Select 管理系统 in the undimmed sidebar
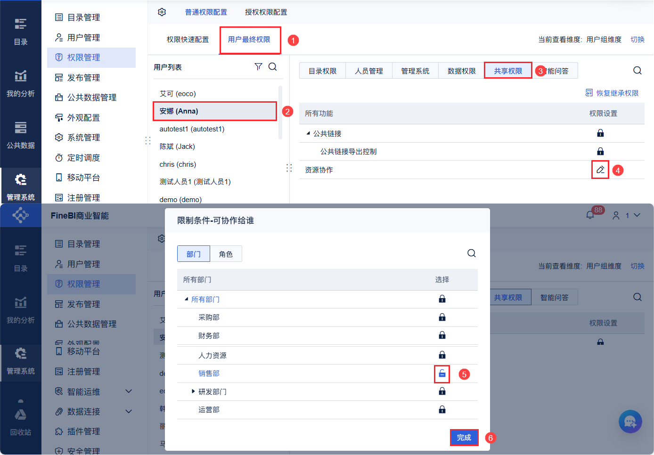The height and width of the screenshot is (455, 654). pos(21,186)
